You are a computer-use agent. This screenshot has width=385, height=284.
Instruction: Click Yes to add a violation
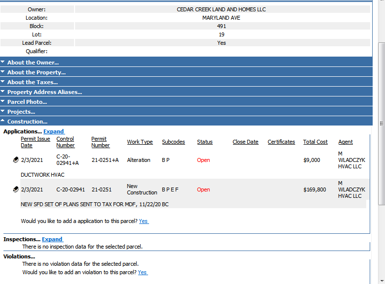click(x=143, y=272)
